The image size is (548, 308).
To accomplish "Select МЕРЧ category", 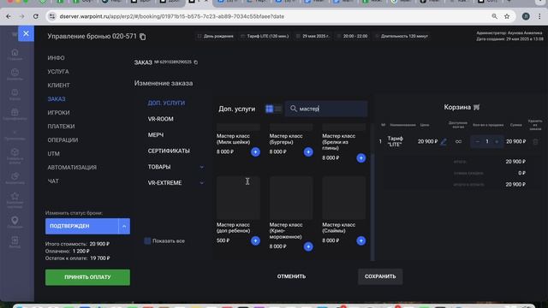I will [156, 135].
